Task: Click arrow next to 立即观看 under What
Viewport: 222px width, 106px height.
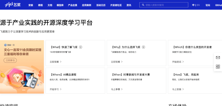Action: click(x=60, y=62)
